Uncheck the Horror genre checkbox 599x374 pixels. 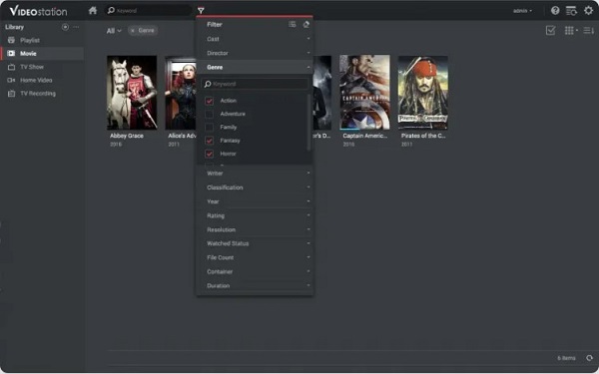coord(209,154)
